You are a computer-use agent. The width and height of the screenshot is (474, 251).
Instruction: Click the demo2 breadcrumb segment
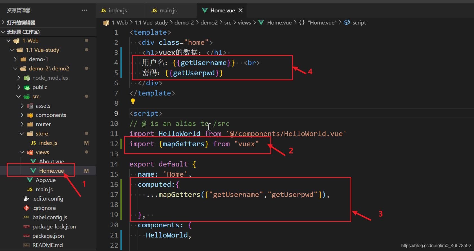coord(209,23)
